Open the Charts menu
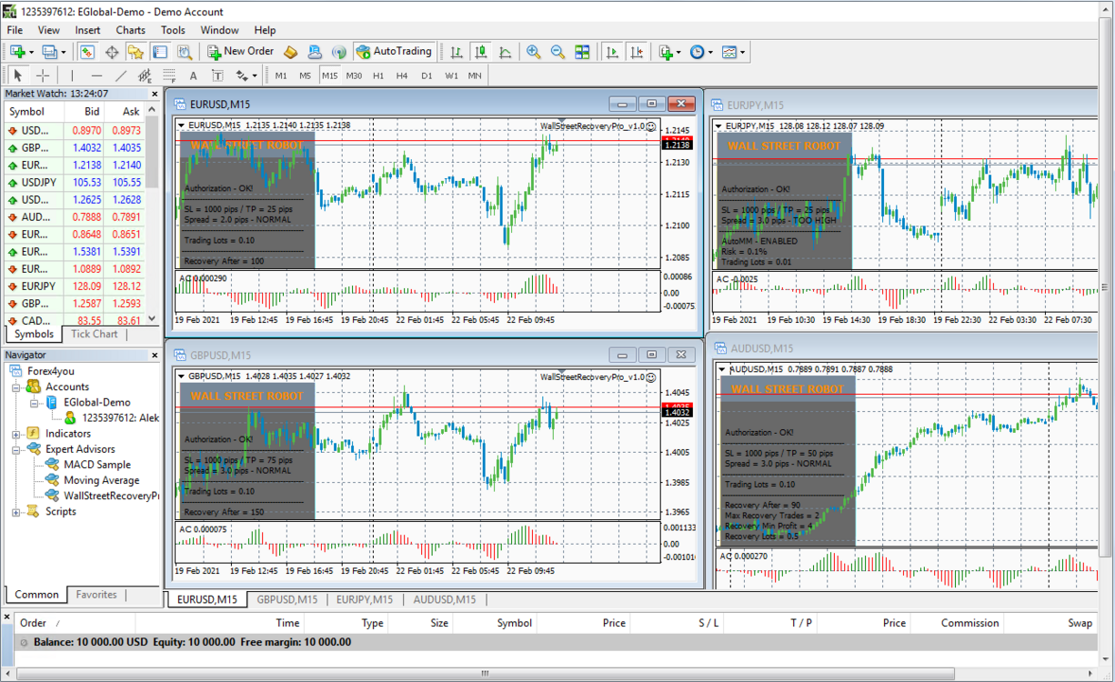Image resolution: width=1115 pixels, height=682 pixels. point(130,30)
